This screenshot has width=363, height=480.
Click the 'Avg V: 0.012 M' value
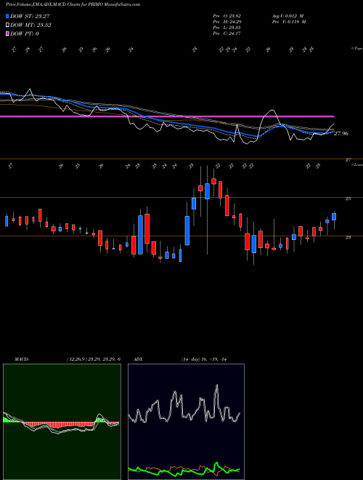coord(287,16)
